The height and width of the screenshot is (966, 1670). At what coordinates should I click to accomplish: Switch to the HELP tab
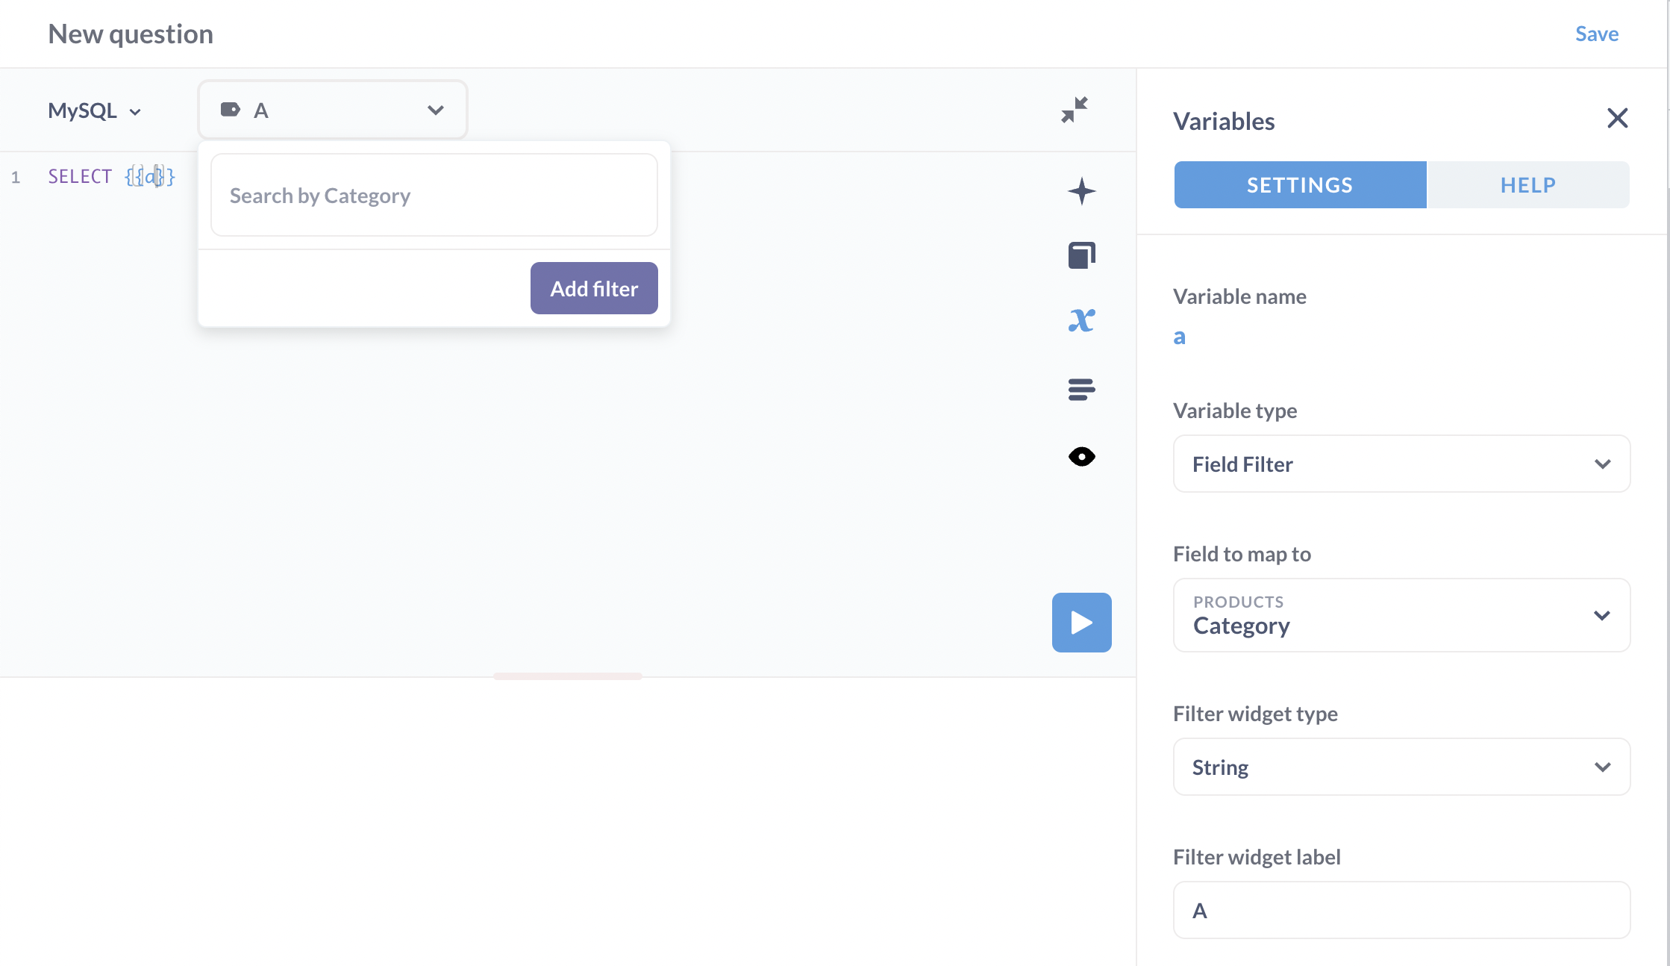tap(1527, 184)
